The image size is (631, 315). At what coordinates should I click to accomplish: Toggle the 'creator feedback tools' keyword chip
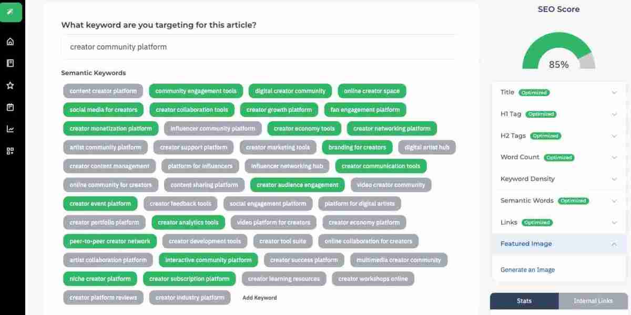180,204
